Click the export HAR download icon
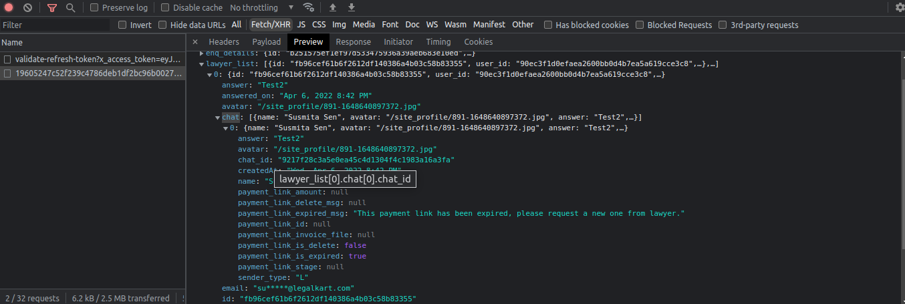905x304 pixels. (x=352, y=8)
